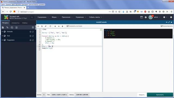
Task: Open the console terminal icon in top bar
Action: point(141,17)
